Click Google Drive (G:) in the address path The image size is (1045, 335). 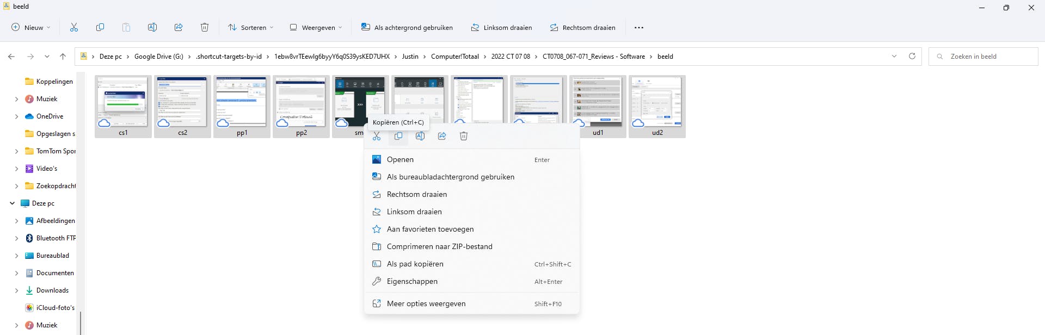tap(159, 57)
